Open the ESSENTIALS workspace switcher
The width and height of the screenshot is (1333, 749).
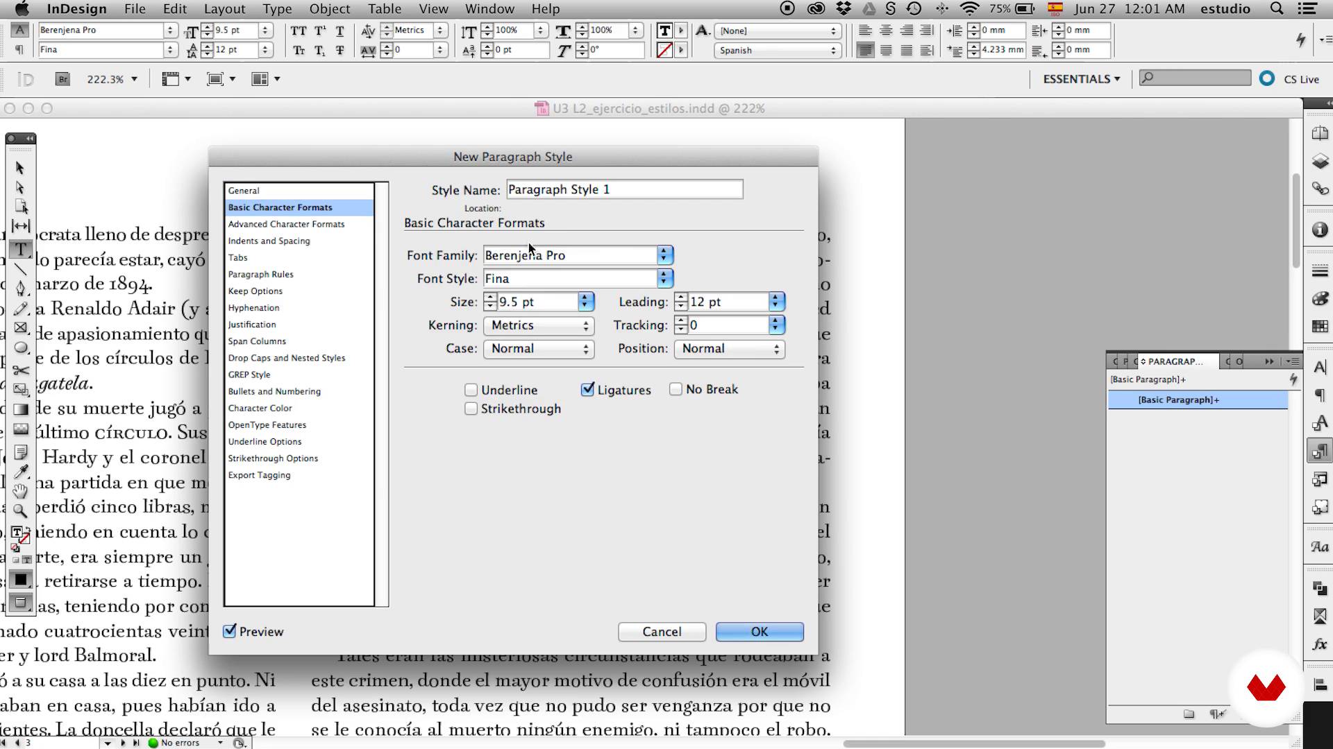1081,79
